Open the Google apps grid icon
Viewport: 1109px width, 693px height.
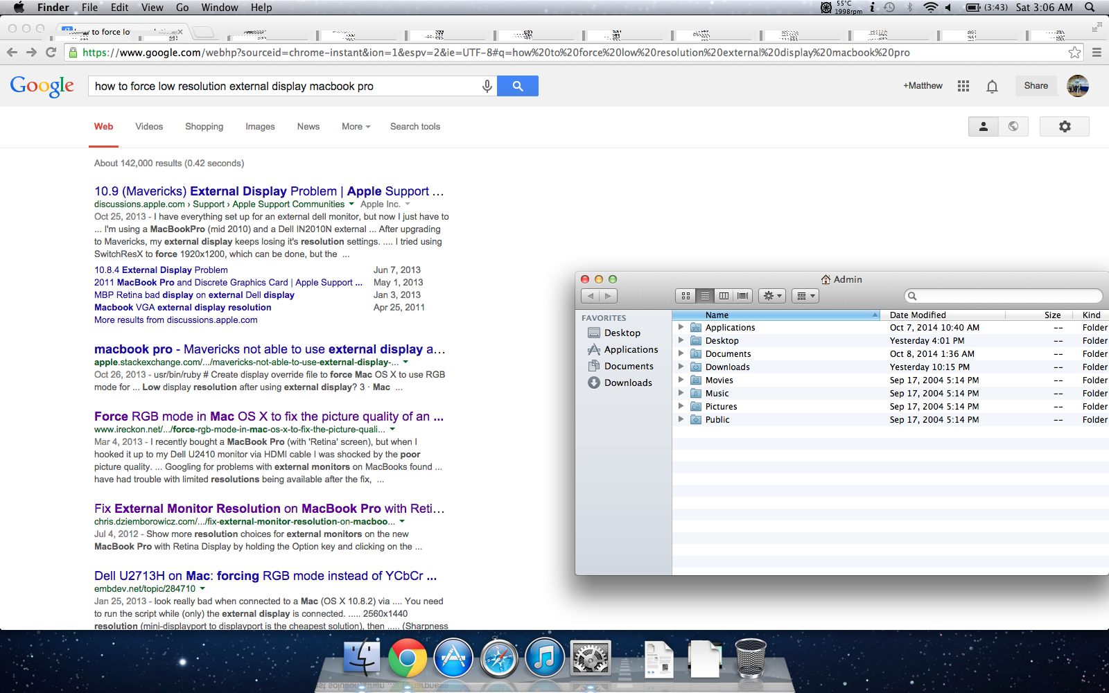[x=963, y=86]
